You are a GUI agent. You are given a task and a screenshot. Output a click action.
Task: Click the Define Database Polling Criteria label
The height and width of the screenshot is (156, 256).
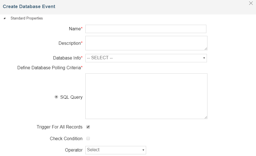pyautogui.click(x=49, y=68)
